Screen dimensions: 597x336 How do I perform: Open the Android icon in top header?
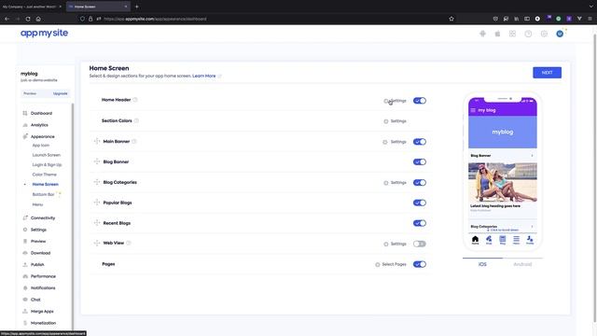pos(482,34)
